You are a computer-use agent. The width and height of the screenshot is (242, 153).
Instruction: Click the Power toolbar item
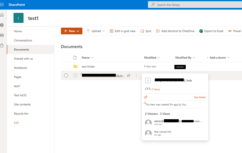235,31
